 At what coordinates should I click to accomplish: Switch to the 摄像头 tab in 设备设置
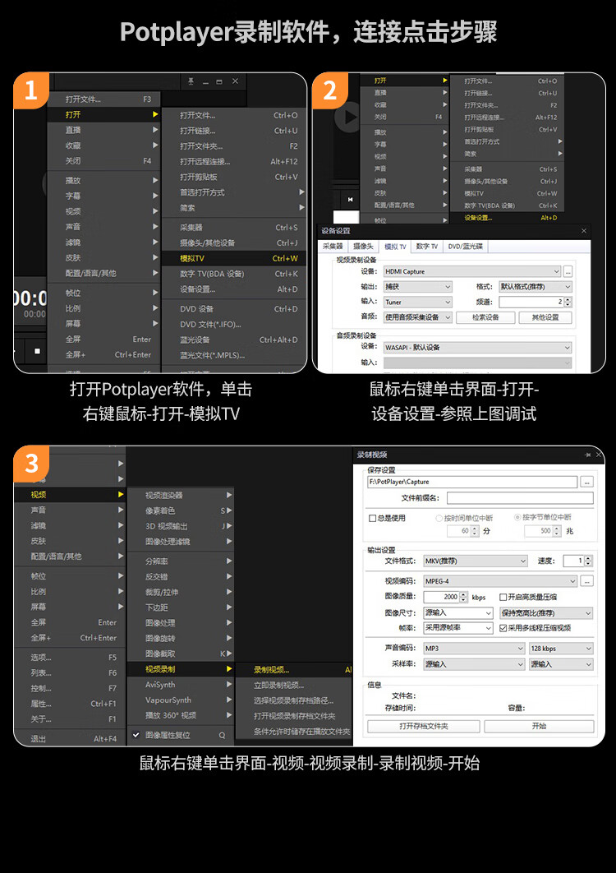point(363,246)
